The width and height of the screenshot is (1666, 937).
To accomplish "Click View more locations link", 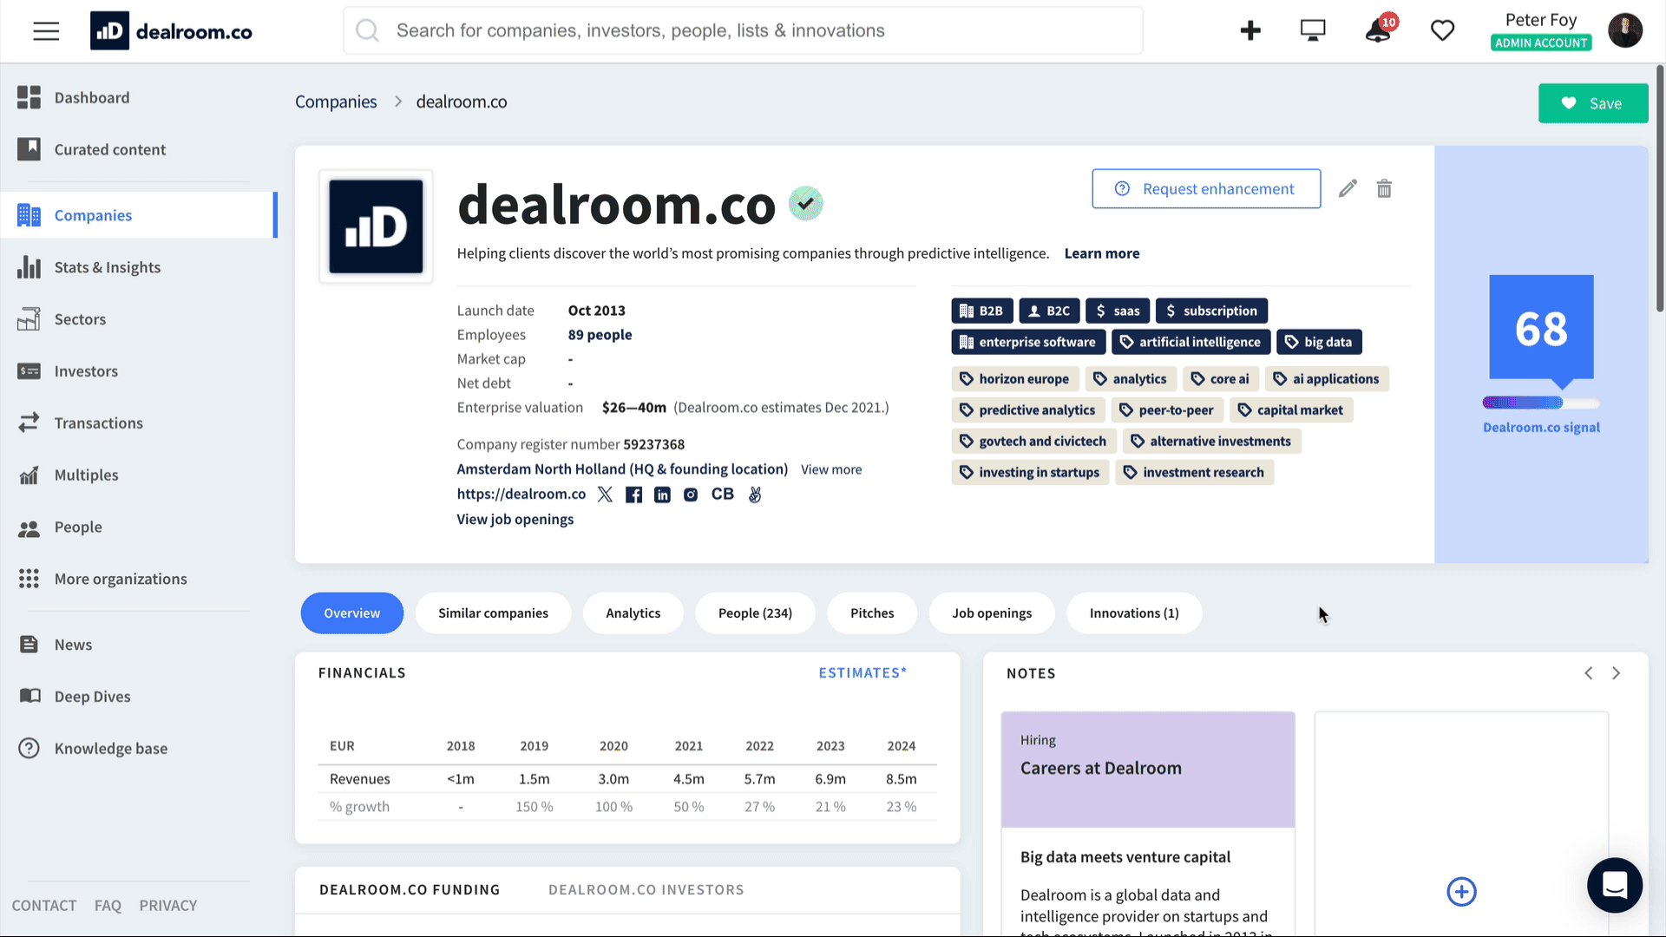I will tap(831, 469).
